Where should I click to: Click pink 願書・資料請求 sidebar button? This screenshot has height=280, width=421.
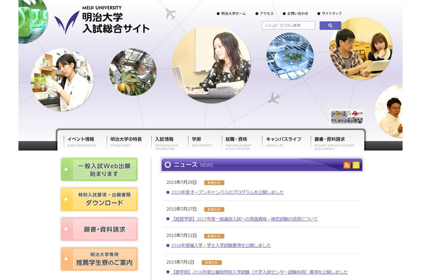coord(99,229)
